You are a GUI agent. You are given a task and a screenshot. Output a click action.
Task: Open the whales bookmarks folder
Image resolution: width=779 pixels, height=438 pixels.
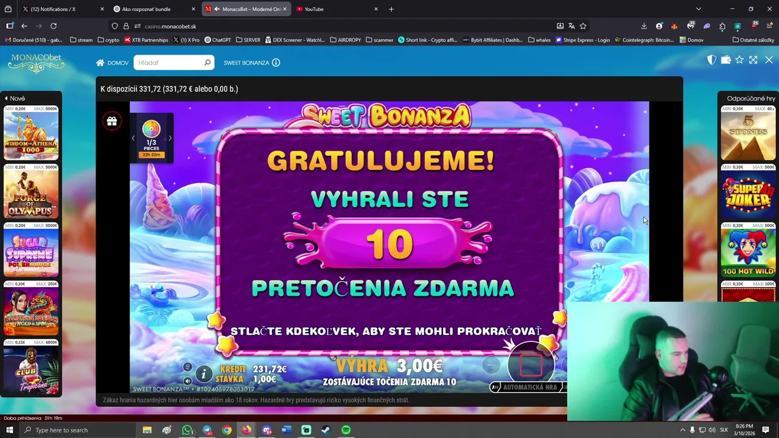point(540,40)
